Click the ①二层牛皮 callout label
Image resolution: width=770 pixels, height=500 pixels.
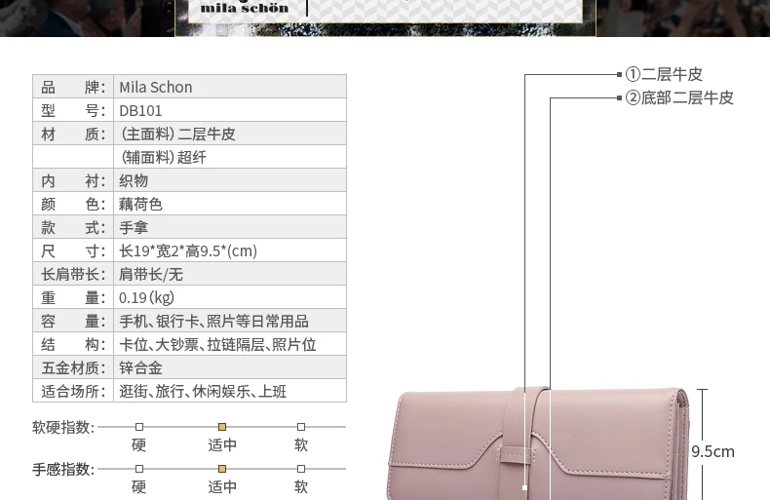coord(664,74)
